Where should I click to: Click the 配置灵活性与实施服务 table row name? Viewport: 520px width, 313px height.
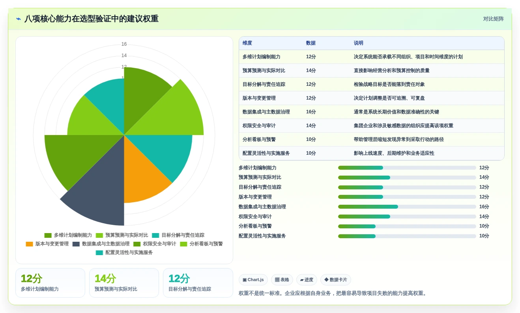[x=266, y=153]
